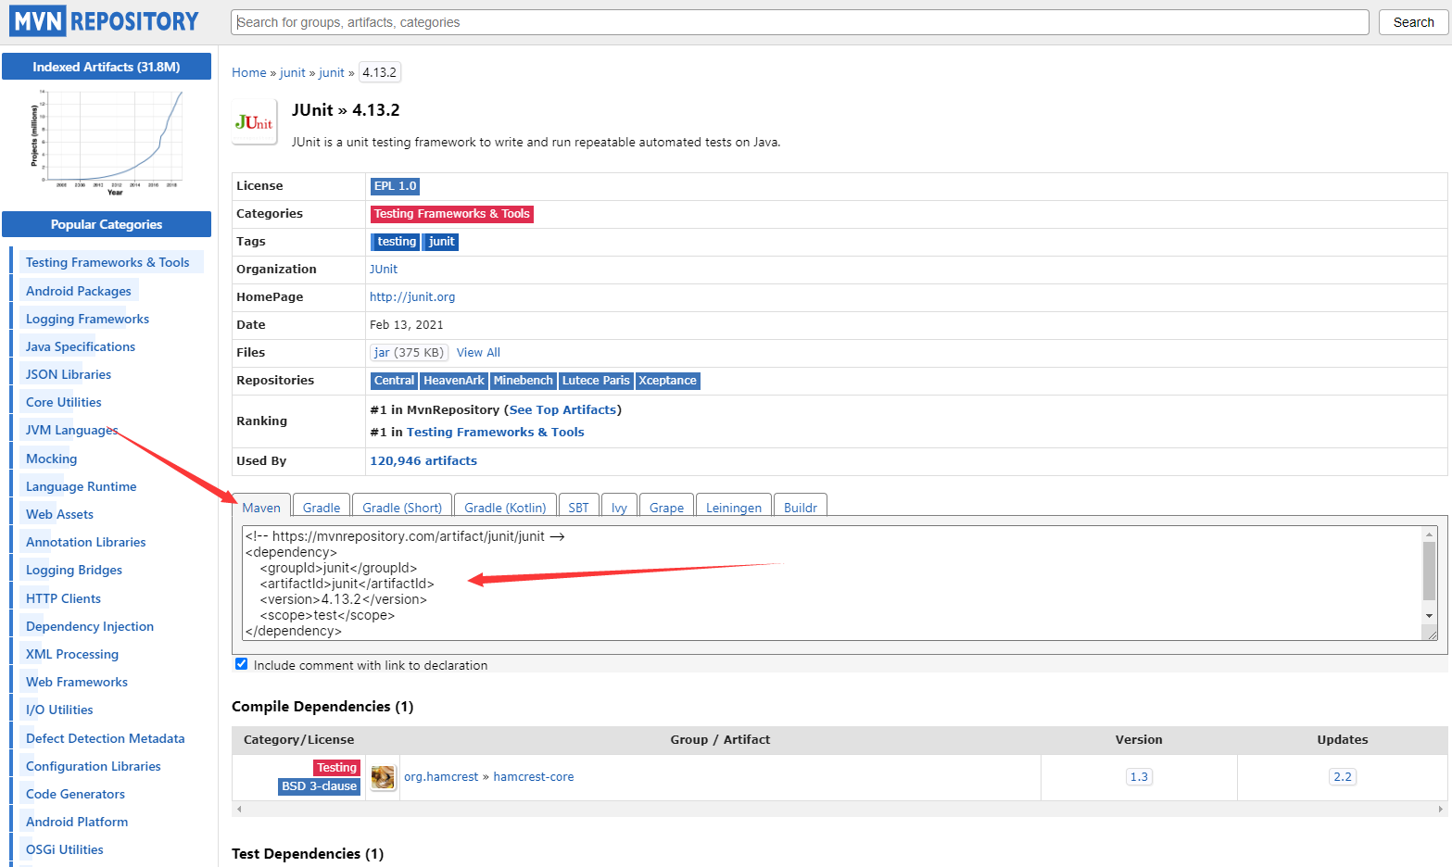Open the Buildr tab

[801, 508]
